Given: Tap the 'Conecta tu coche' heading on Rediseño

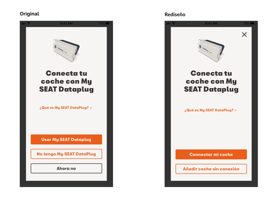Looking at the screenshot, I should [211, 81].
